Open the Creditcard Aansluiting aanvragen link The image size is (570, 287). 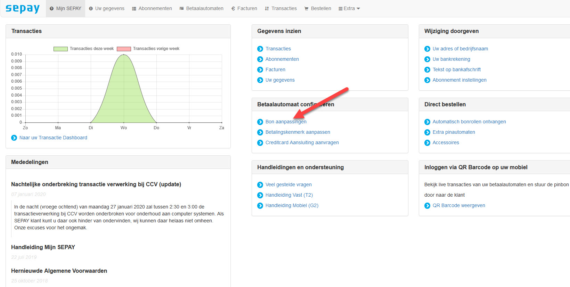302,142
